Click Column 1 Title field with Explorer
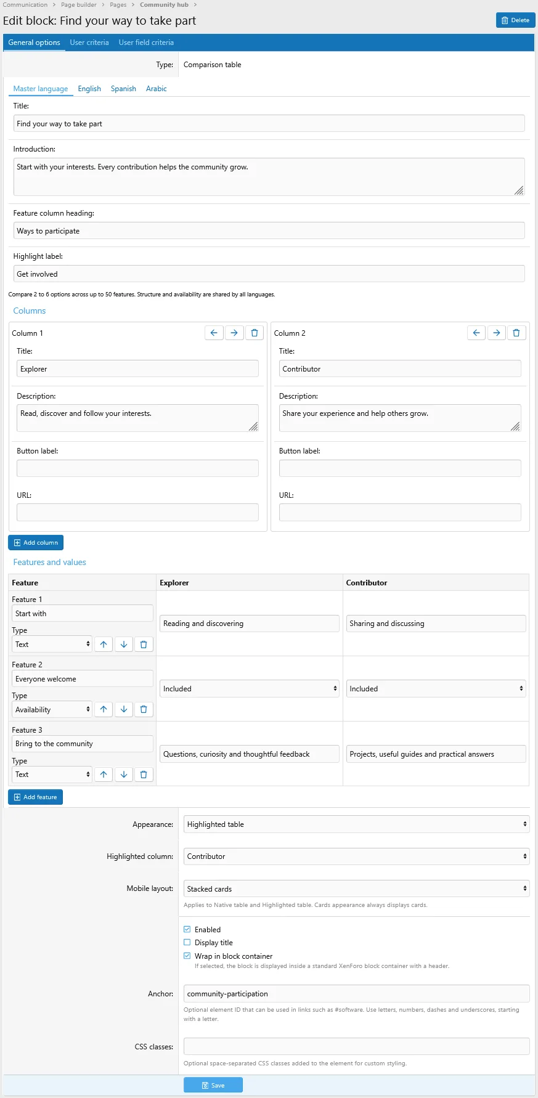This screenshot has height=1098, width=538. coord(137,369)
